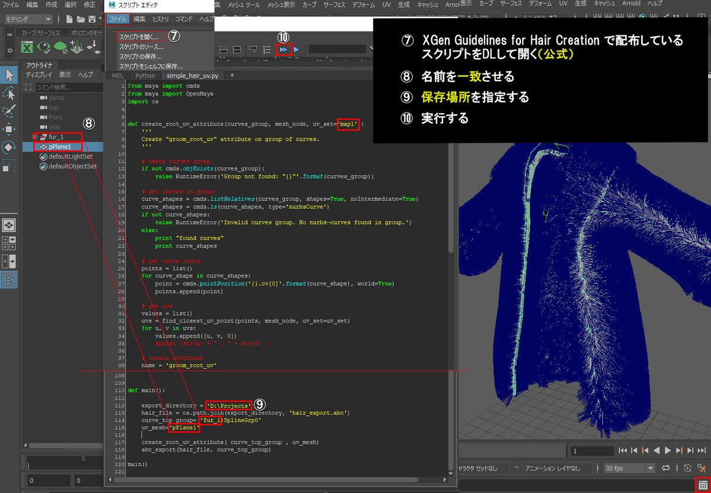Screen dimensions: 711x493
Task: Expand the fur_1 node in Outliner
Action: 35,137
